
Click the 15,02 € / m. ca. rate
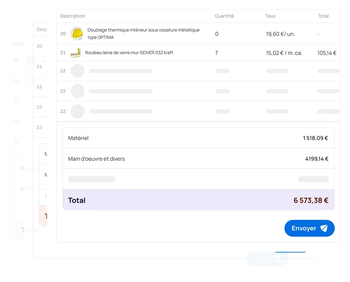tap(284, 53)
